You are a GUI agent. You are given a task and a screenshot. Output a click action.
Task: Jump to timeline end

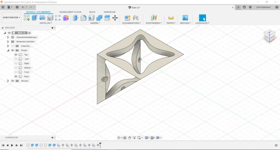pyautogui.click(x=21, y=145)
